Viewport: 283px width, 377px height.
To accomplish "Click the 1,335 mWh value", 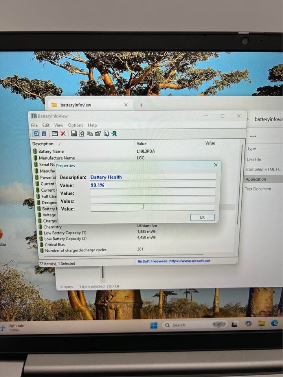I will (147, 231).
